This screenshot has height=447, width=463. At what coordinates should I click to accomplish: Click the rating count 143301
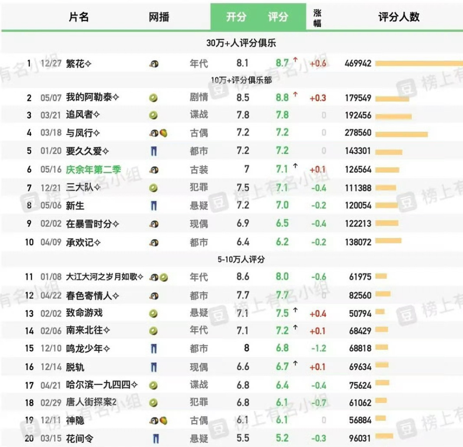(x=358, y=151)
